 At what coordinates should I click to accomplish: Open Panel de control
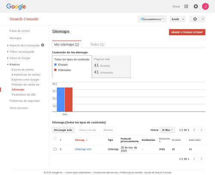pos(20,31)
